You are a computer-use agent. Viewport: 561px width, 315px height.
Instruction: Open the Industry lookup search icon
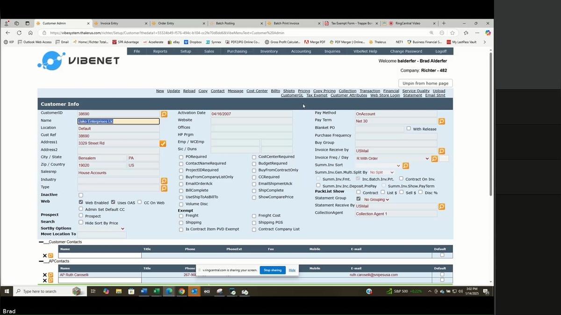pyautogui.click(x=164, y=181)
